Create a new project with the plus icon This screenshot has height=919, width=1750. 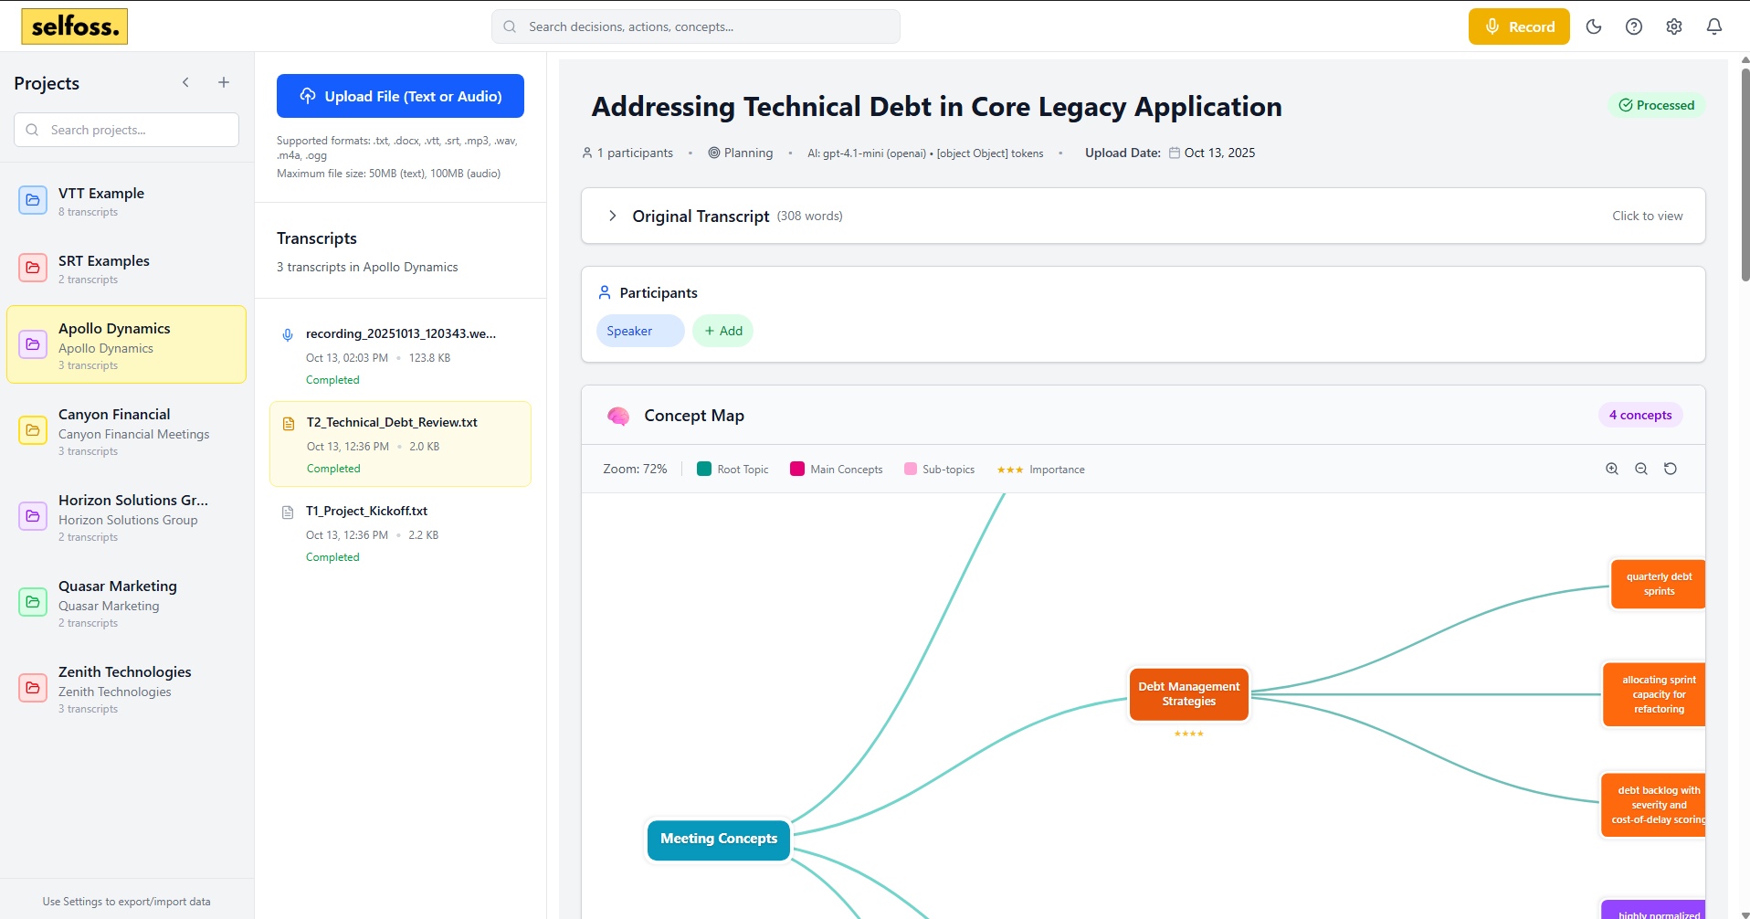223,82
